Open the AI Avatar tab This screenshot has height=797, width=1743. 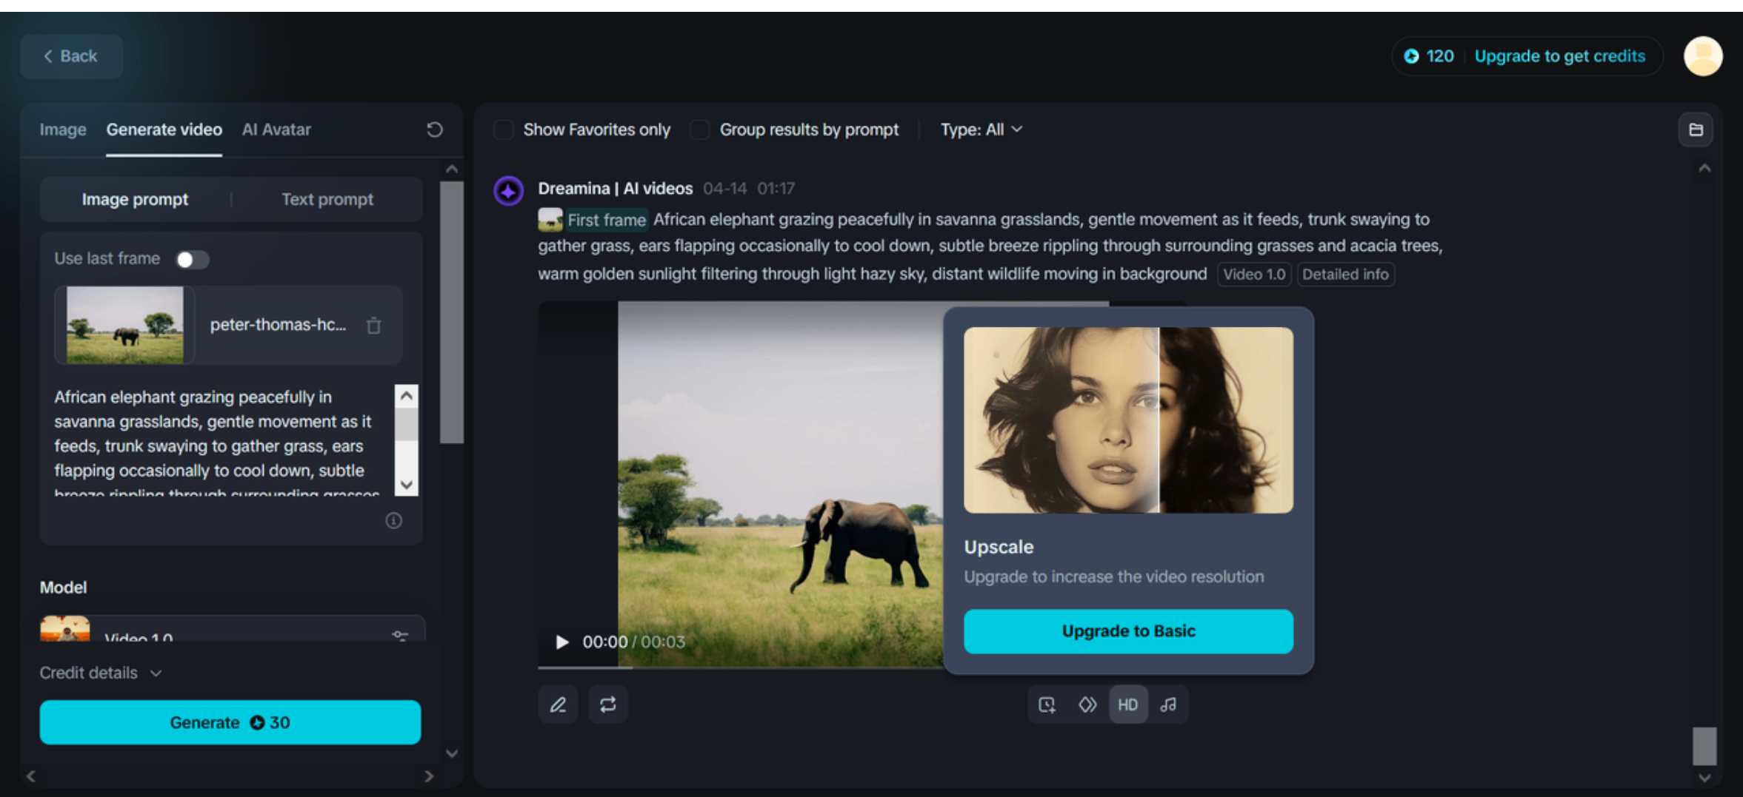276,130
